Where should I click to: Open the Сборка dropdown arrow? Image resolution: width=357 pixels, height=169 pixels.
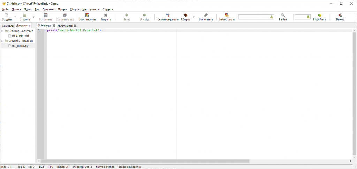pyautogui.click(x=194, y=17)
